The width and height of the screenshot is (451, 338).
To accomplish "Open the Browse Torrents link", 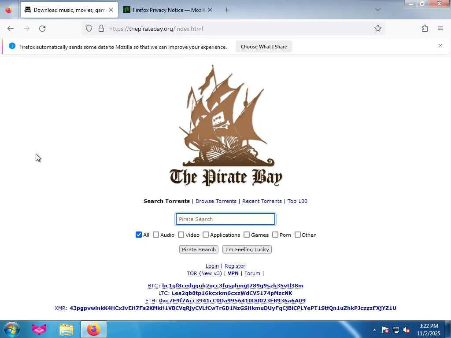I will (x=216, y=201).
